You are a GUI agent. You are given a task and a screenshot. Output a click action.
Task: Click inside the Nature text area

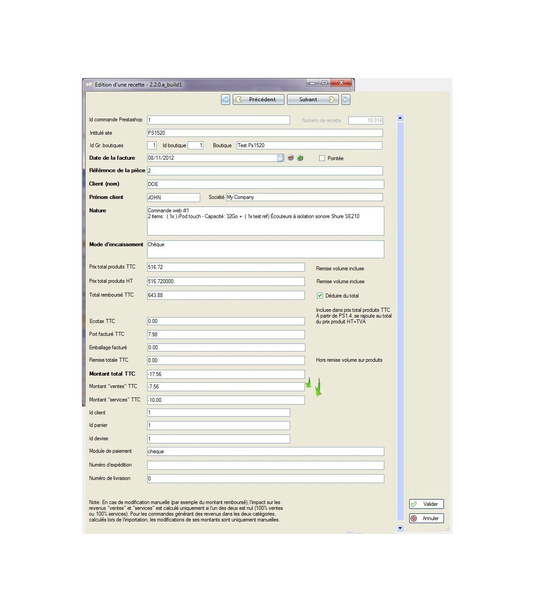265,221
